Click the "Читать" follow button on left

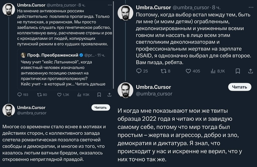click(x=101, y=108)
